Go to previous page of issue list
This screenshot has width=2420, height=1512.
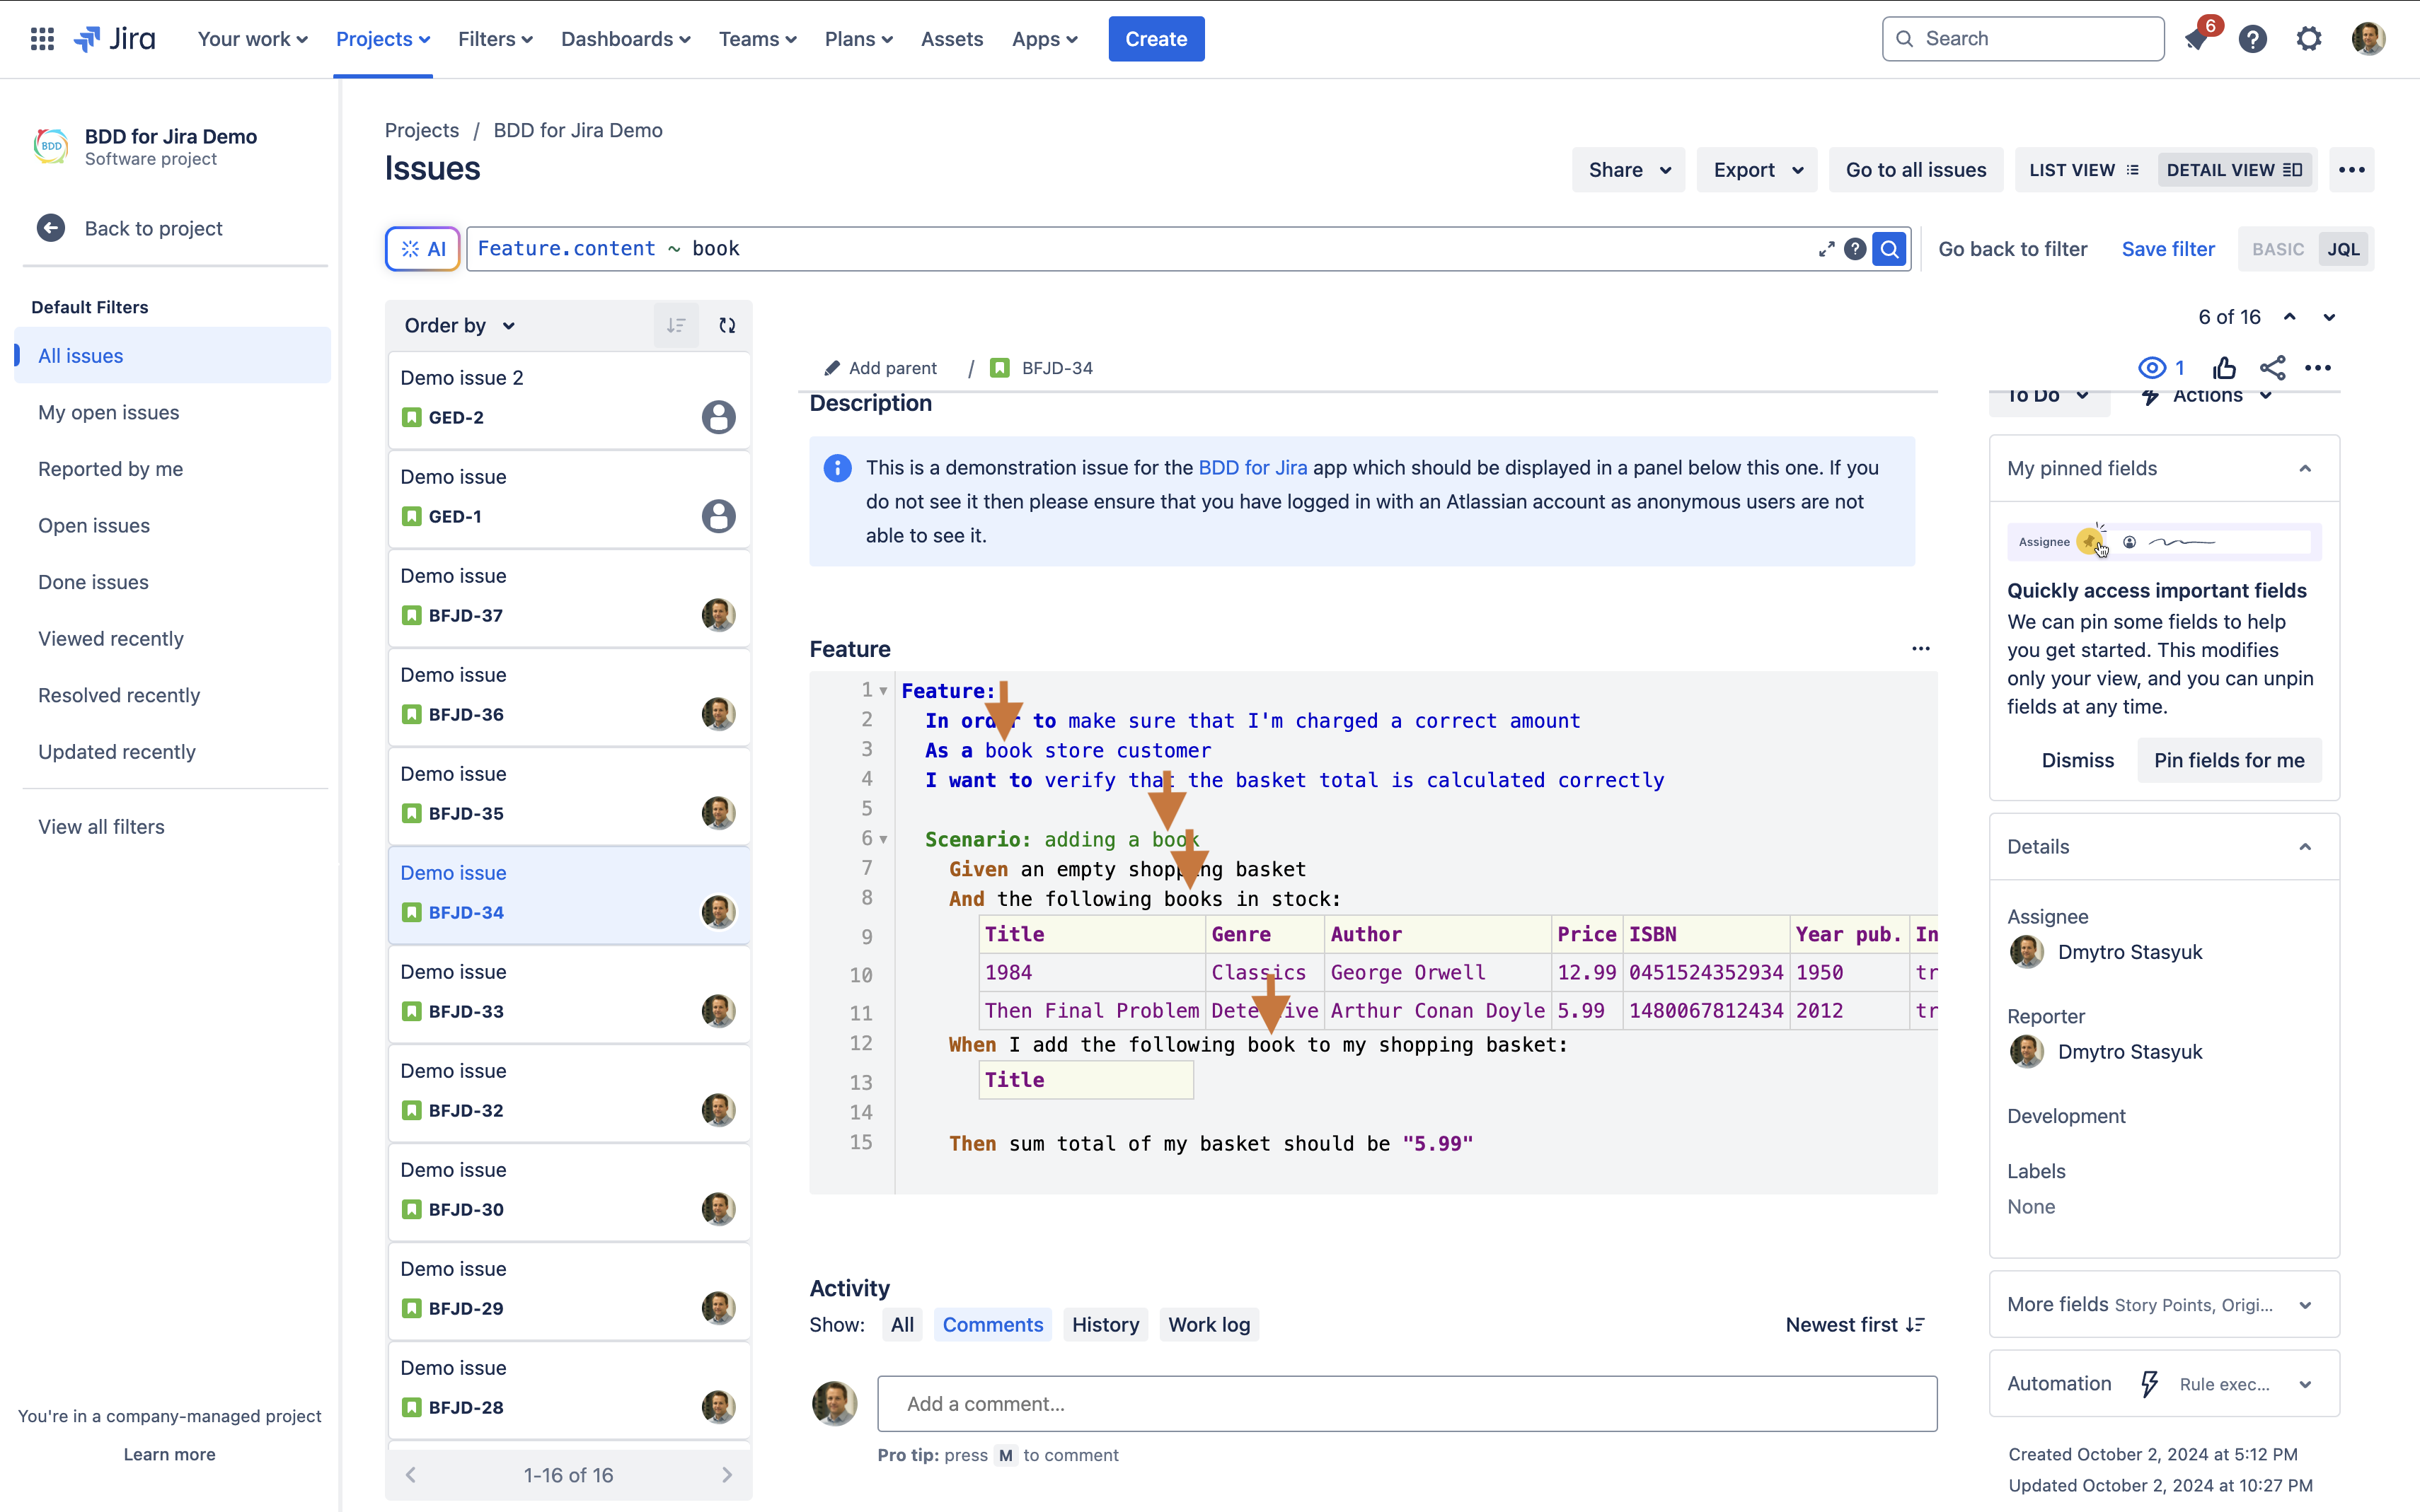(410, 1475)
